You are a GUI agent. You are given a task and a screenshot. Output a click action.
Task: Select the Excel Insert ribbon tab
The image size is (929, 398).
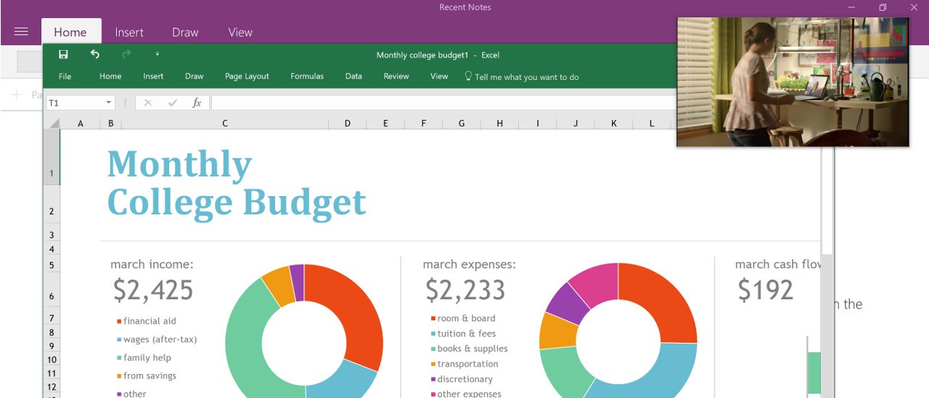click(x=153, y=76)
